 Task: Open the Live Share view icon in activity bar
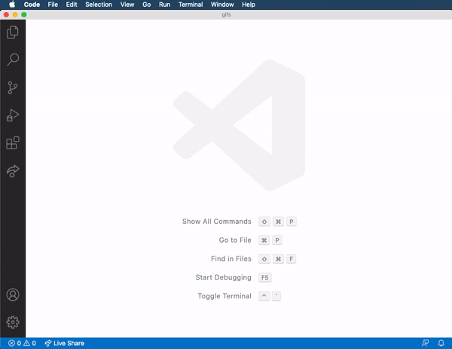[12, 171]
